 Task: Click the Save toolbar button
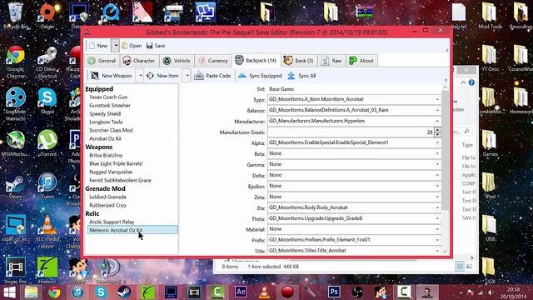pyautogui.click(x=156, y=46)
